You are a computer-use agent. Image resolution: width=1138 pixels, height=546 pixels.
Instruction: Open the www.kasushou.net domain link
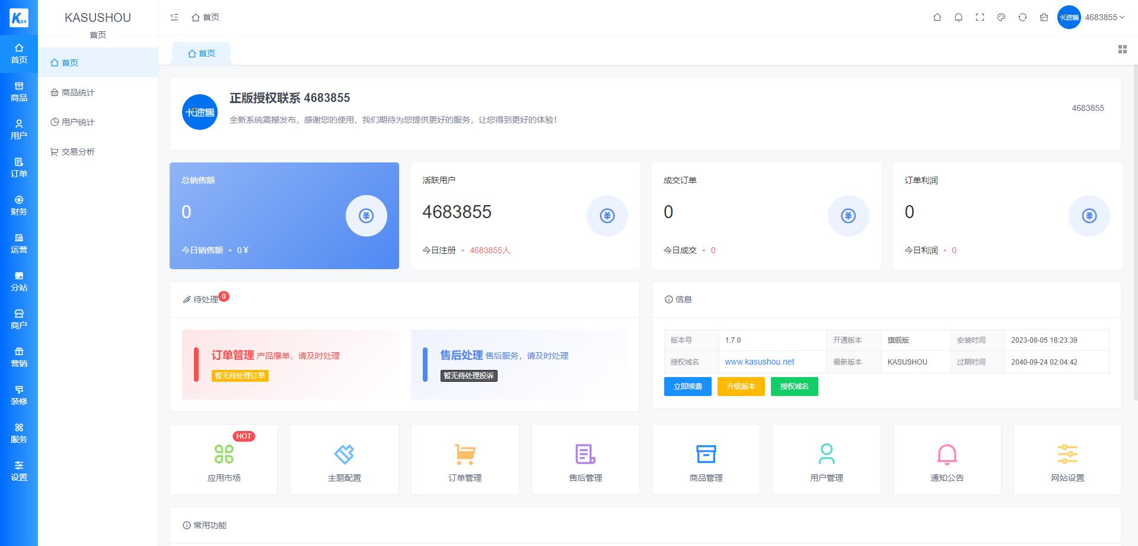coord(759,362)
